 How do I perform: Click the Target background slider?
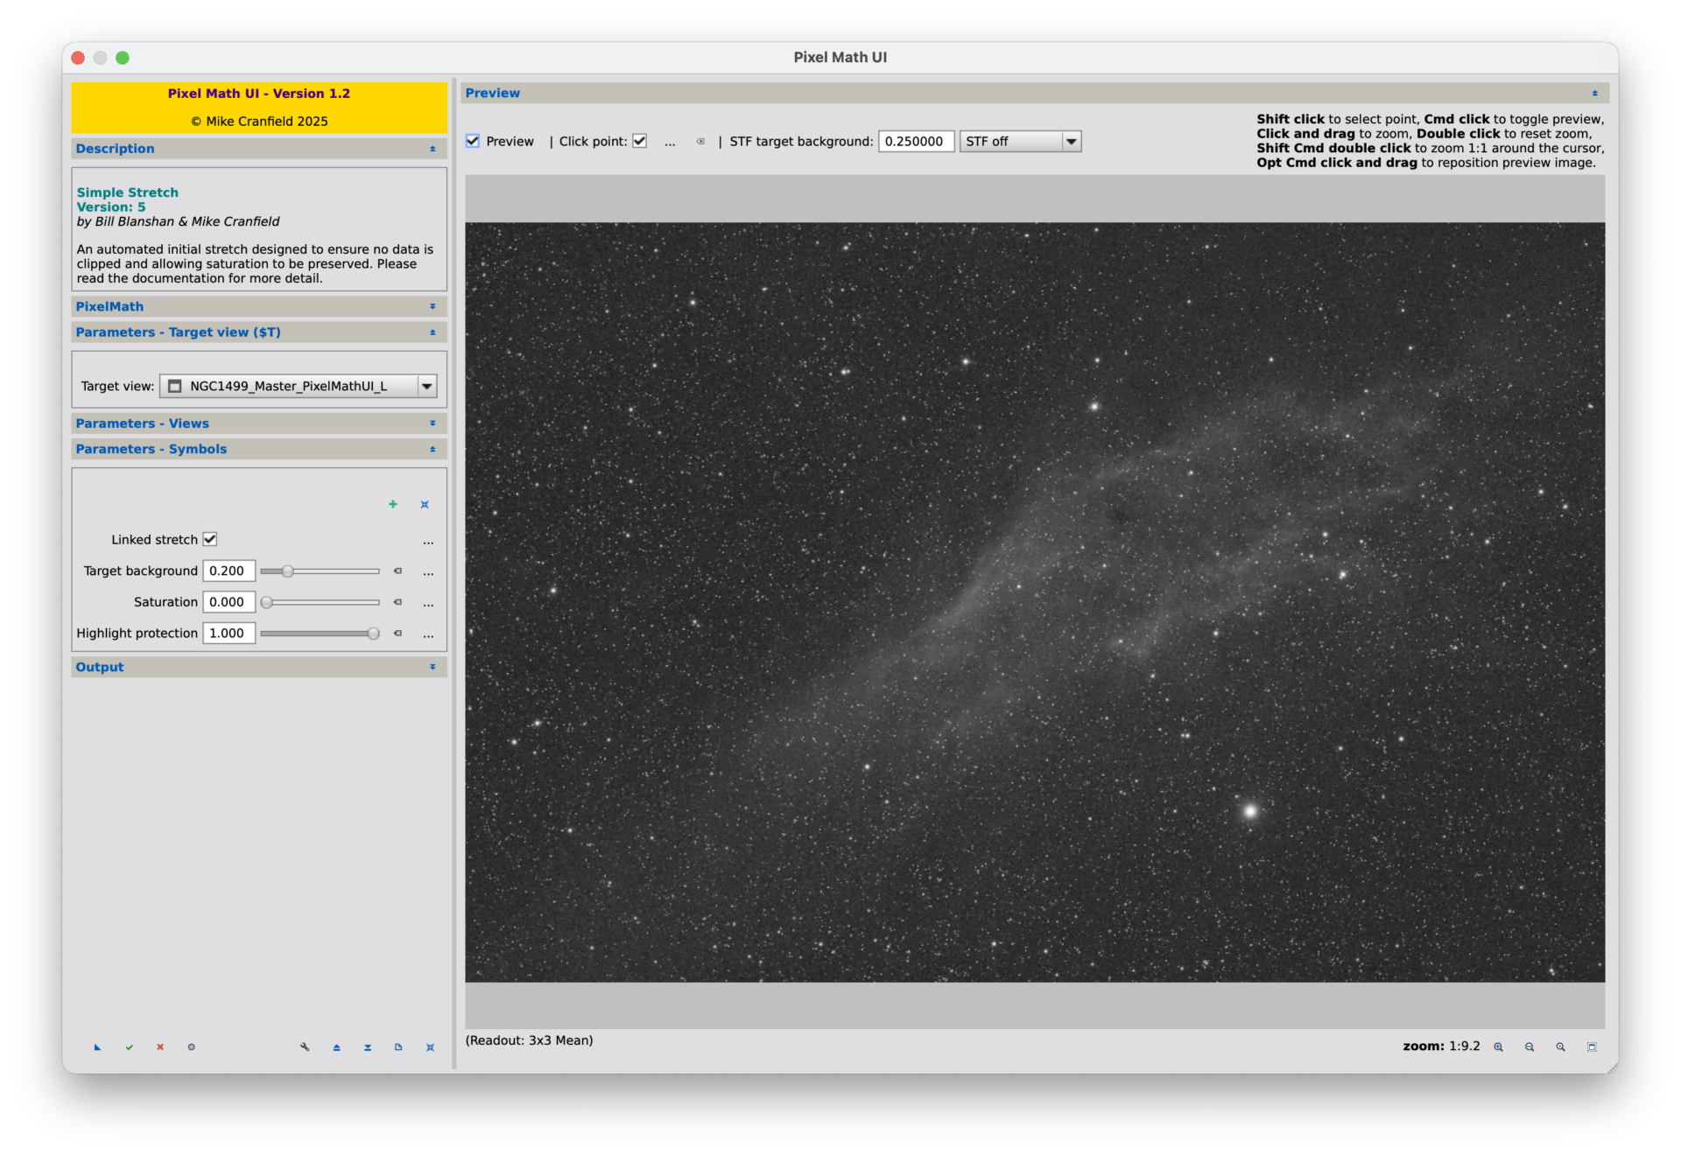pyautogui.click(x=320, y=571)
